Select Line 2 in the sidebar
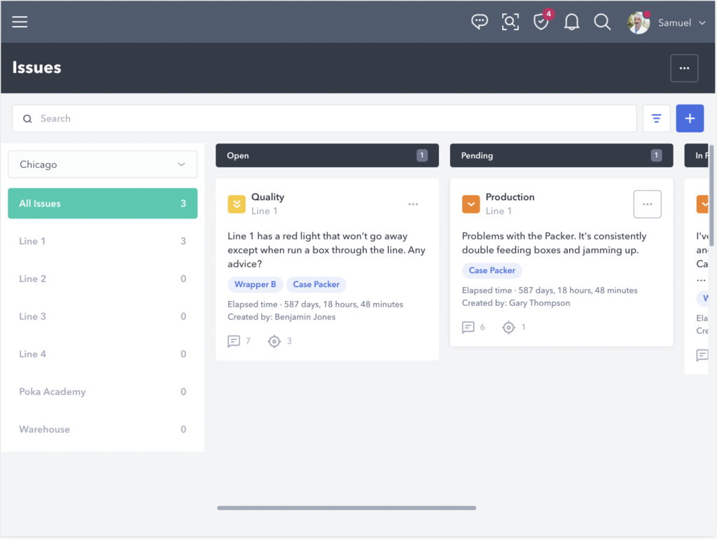Screen dimensions: 717x539 [102, 279]
